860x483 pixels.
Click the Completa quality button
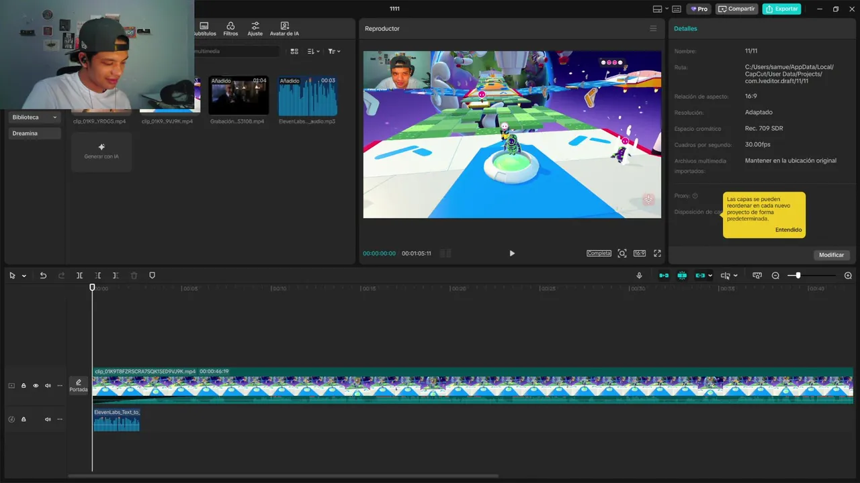tap(599, 254)
